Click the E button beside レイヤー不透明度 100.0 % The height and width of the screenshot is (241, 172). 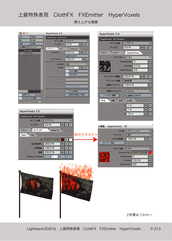pyautogui.click(x=150, y=139)
